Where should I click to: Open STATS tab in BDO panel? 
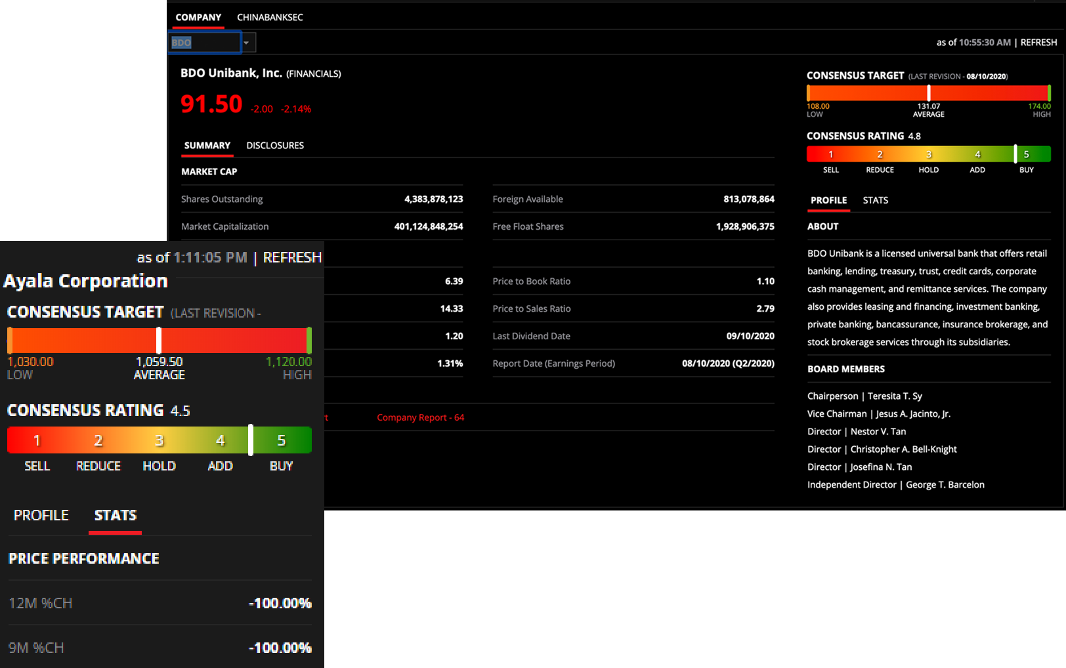[875, 200]
